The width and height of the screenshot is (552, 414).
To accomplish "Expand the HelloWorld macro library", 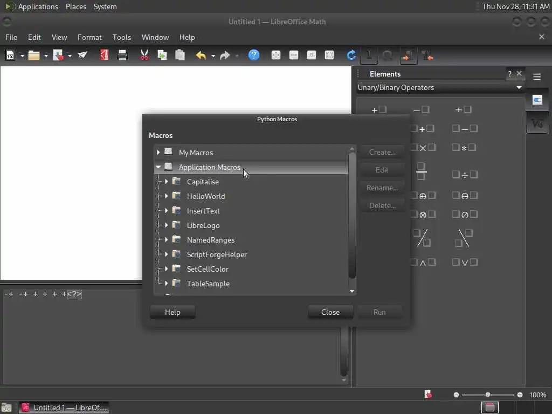I will (166, 196).
